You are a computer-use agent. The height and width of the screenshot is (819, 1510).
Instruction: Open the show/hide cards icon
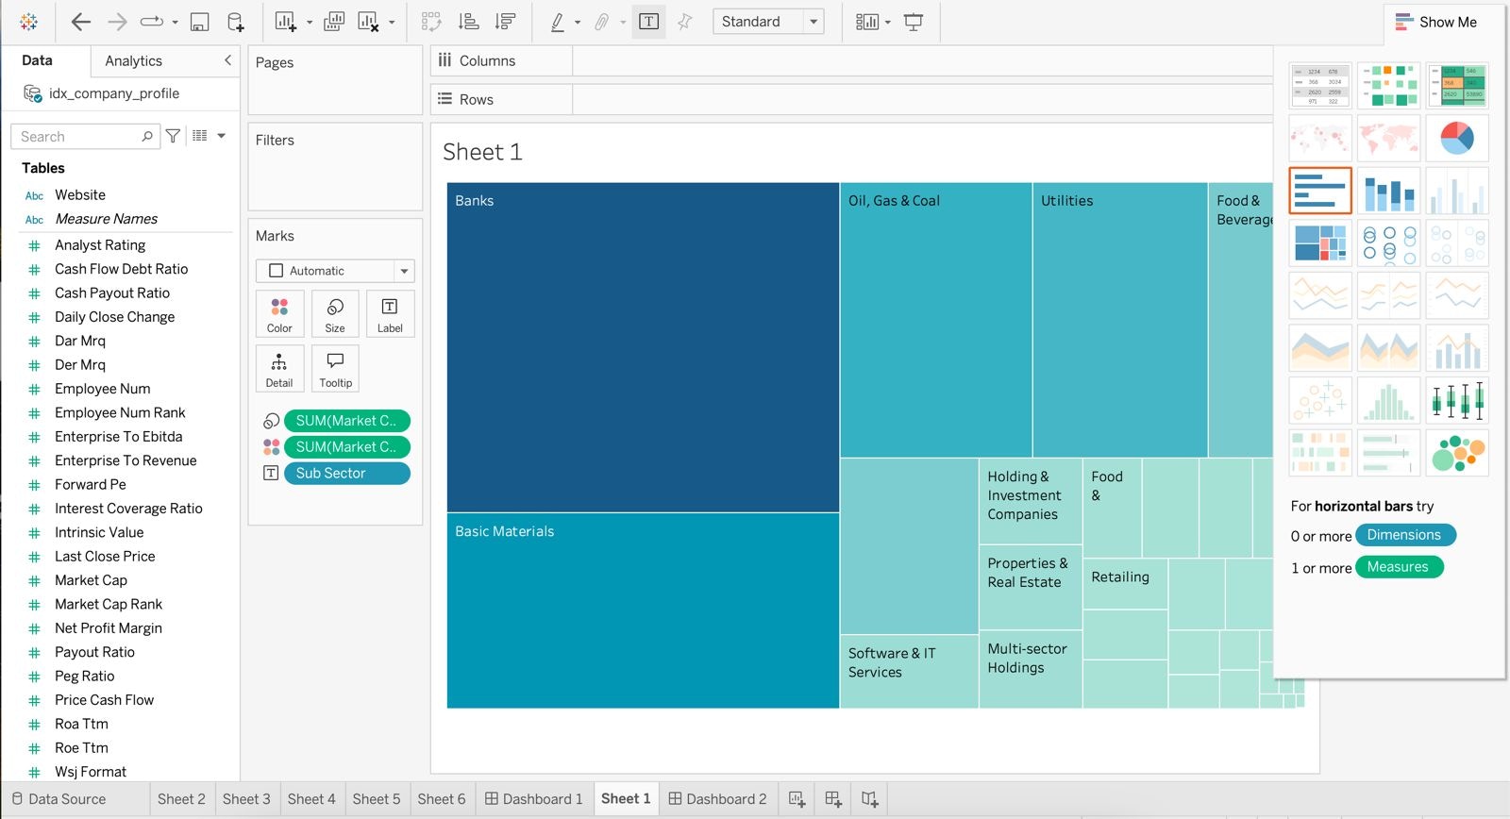click(x=866, y=22)
